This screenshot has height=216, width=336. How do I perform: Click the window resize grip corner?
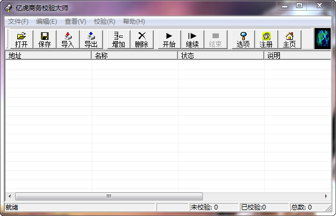tap(328, 208)
